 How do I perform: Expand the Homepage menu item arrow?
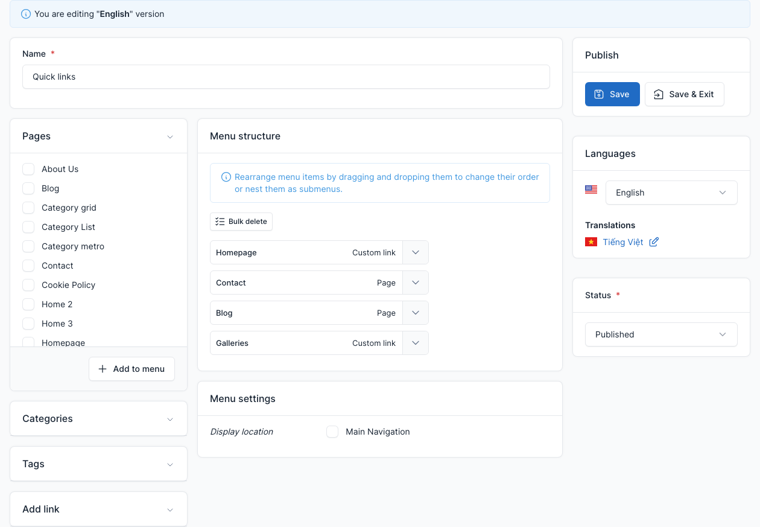tap(416, 252)
